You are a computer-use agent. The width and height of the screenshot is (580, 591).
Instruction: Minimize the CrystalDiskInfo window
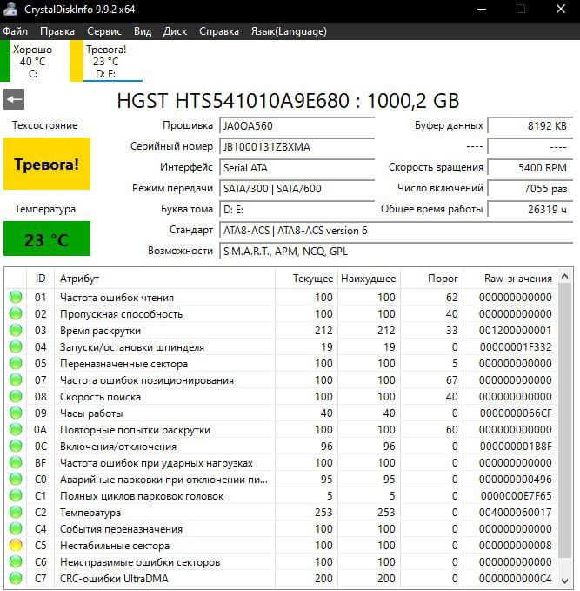coord(482,9)
